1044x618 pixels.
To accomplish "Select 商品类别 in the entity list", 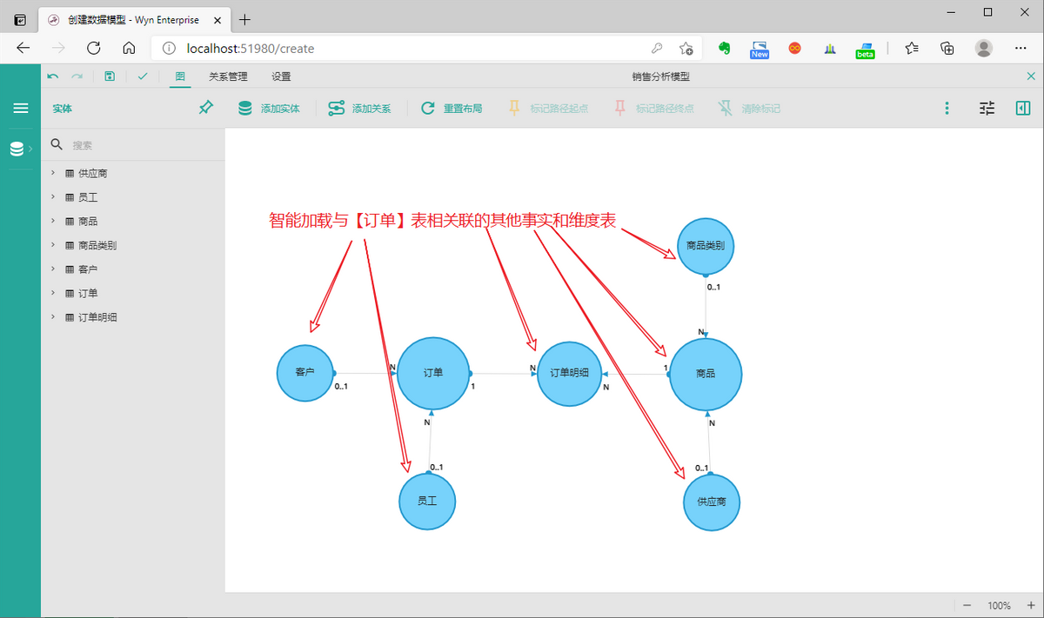I will (97, 245).
